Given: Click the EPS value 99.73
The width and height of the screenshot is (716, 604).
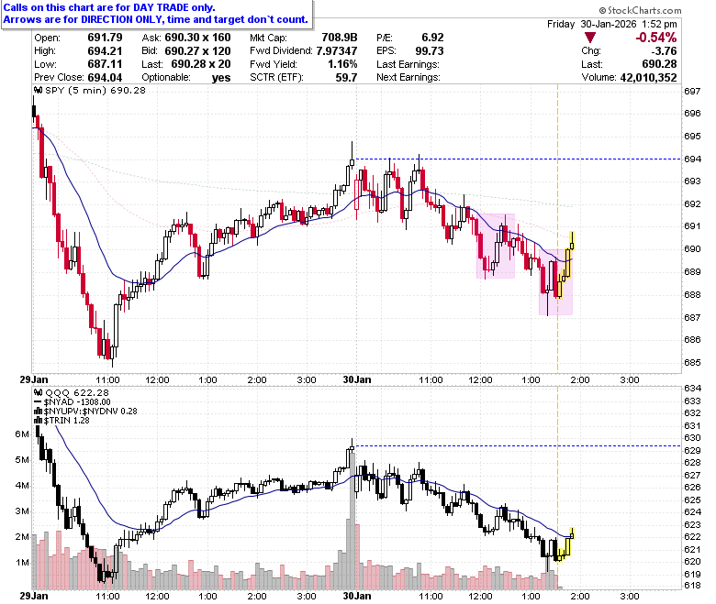Looking at the screenshot, I should point(430,50).
